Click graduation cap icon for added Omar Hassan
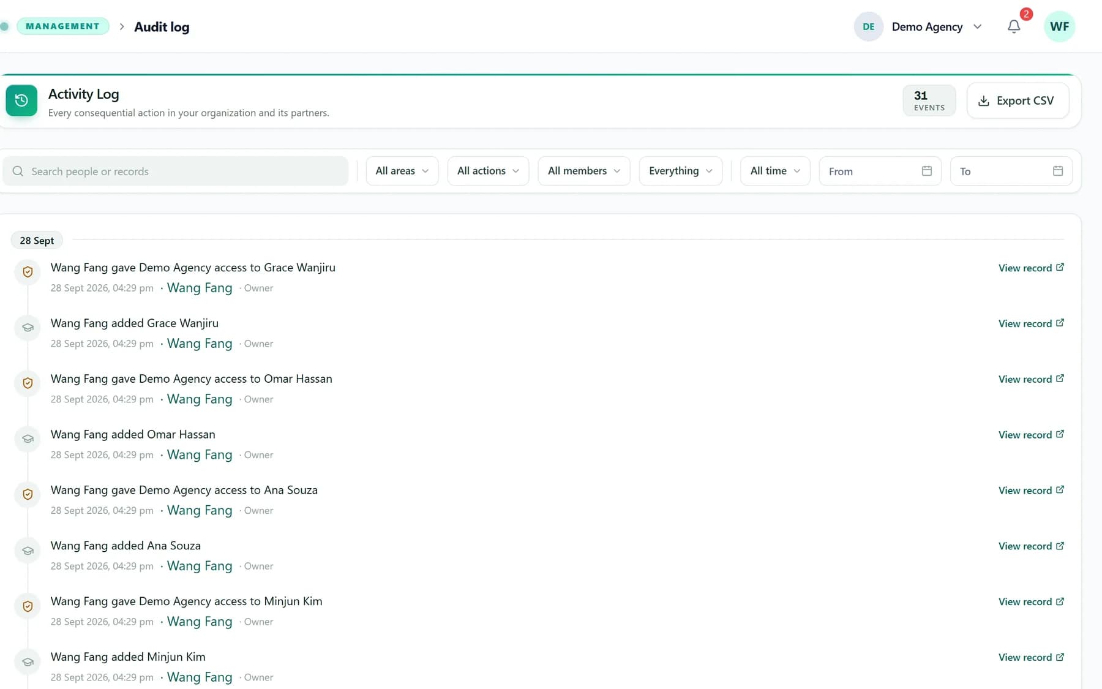 coord(28,439)
